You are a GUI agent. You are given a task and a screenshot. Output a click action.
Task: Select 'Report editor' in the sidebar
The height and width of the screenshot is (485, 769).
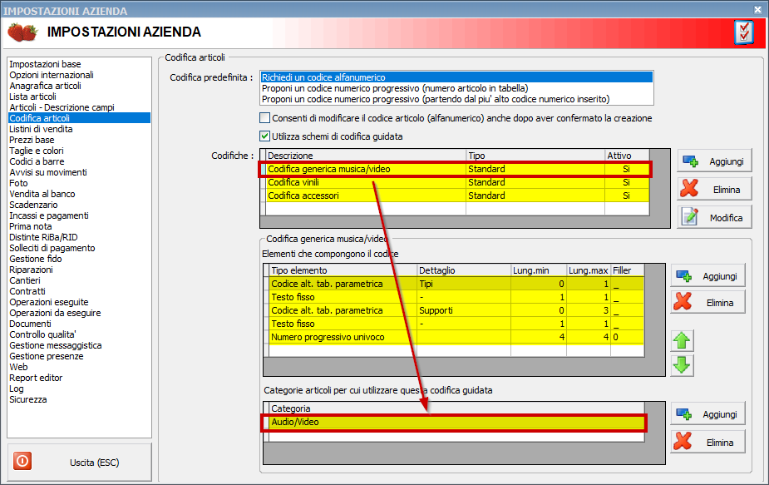point(37,378)
